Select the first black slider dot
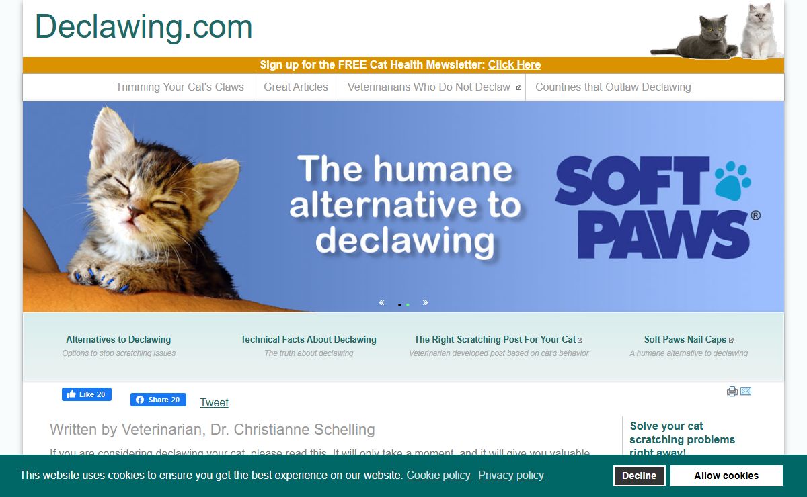 (x=399, y=305)
